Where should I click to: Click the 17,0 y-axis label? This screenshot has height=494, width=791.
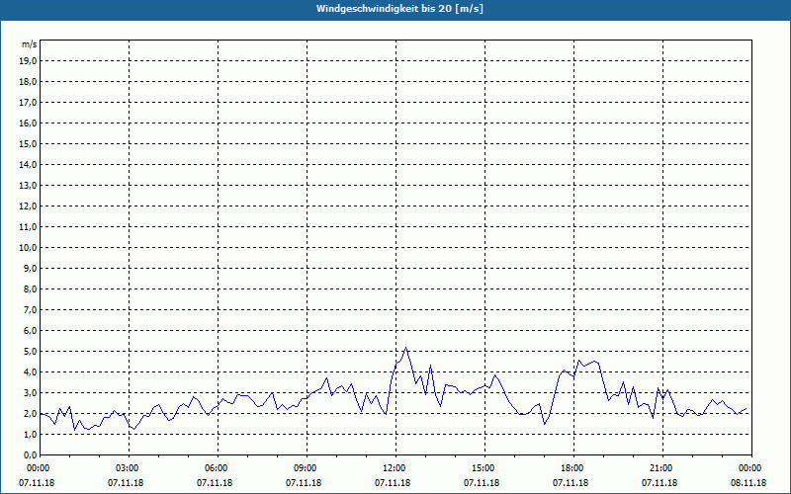29,103
